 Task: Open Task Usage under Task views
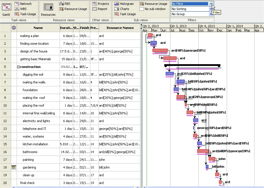tap(25, 14)
